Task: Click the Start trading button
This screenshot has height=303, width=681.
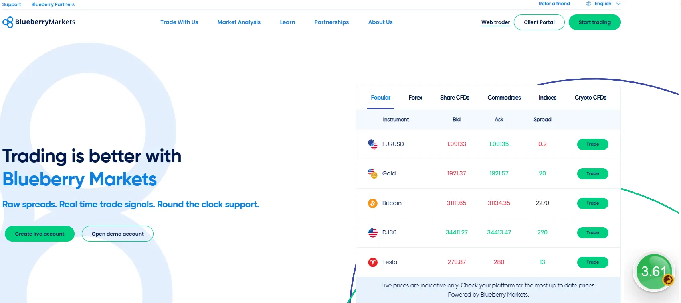Action: [x=594, y=22]
